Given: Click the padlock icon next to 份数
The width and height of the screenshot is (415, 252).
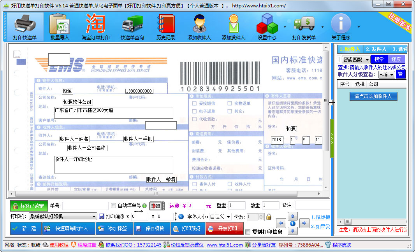Looking at the screenshot, I should [x=269, y=217].
